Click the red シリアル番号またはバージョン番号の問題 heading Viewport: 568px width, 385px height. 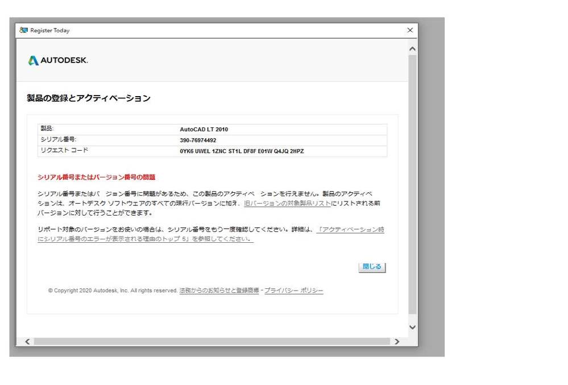tap(96, 177)
